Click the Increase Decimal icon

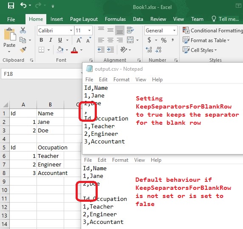click(x=149, y=50)
